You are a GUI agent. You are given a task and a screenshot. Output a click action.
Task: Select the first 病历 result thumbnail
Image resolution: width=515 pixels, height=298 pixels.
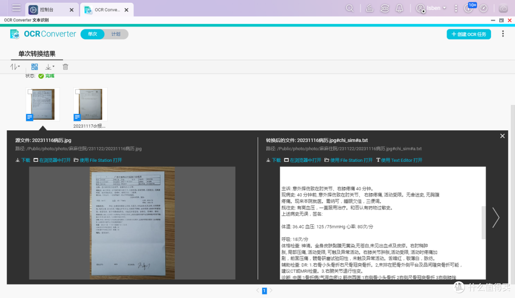click(x=43, y=104)
